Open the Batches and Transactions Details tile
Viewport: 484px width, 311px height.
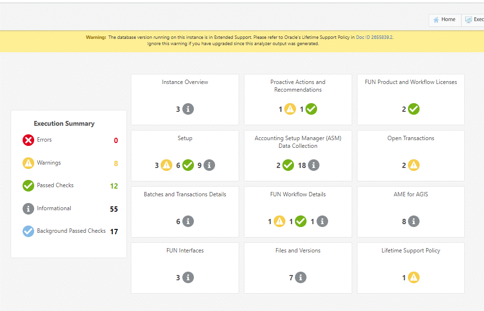[185, 194]
